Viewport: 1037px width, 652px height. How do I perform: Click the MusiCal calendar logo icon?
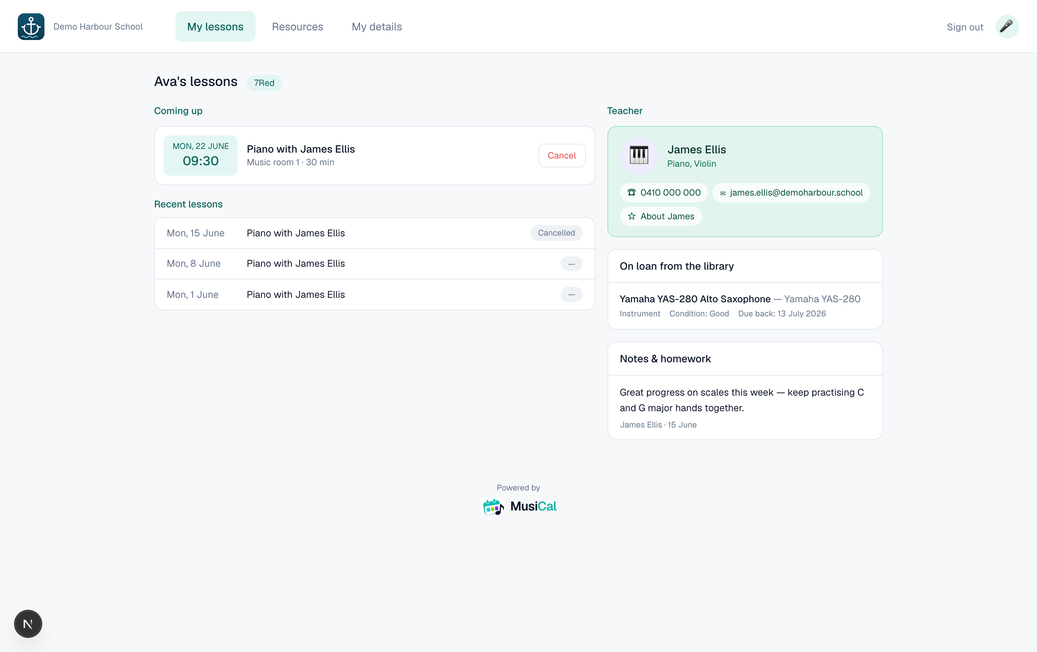coord(493,506)
